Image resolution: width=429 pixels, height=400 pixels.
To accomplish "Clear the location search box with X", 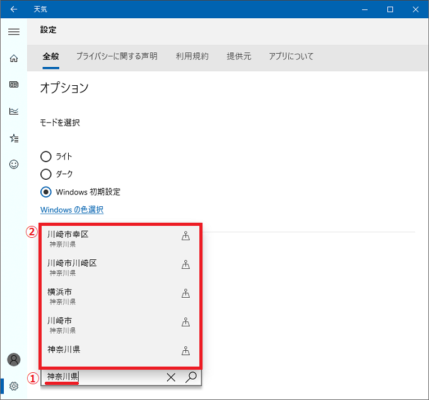I will pyautogui.click(x=171, y=377).
